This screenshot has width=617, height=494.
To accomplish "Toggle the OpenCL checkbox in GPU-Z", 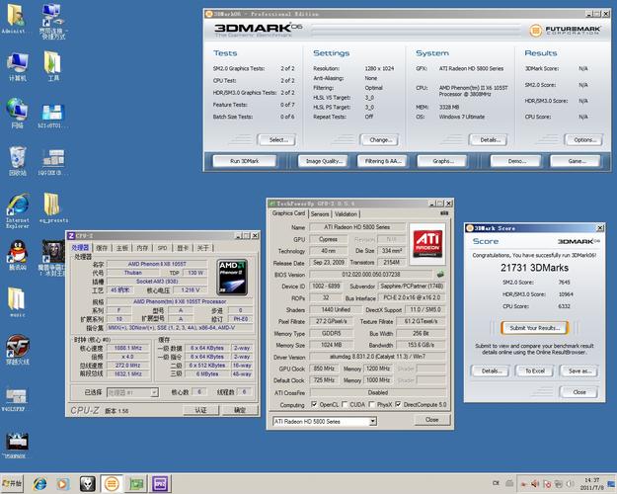I will (315, 404).
